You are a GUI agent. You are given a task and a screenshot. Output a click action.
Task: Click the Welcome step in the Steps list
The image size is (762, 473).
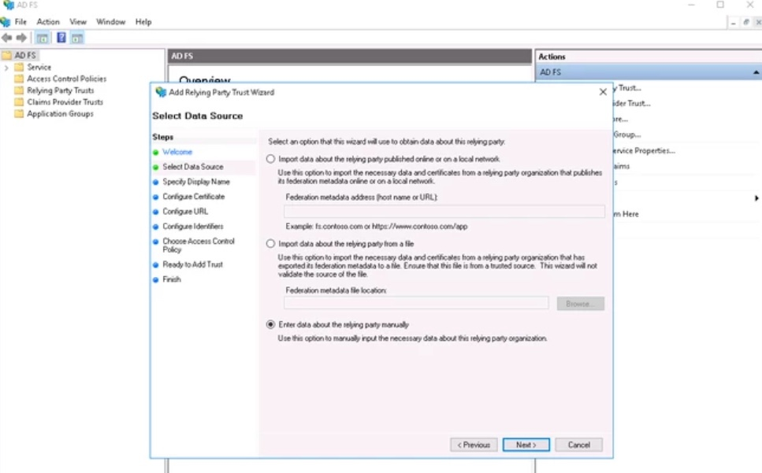[177, 152]
